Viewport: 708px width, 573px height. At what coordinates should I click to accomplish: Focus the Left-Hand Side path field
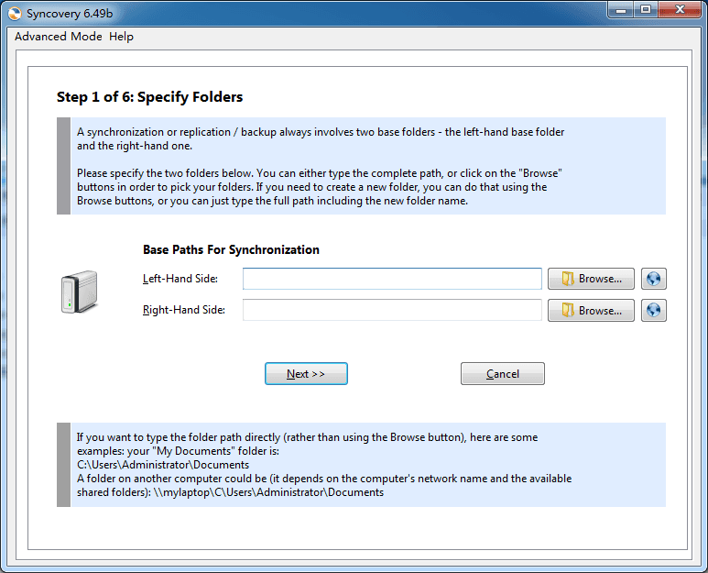(x=392, y=279)
